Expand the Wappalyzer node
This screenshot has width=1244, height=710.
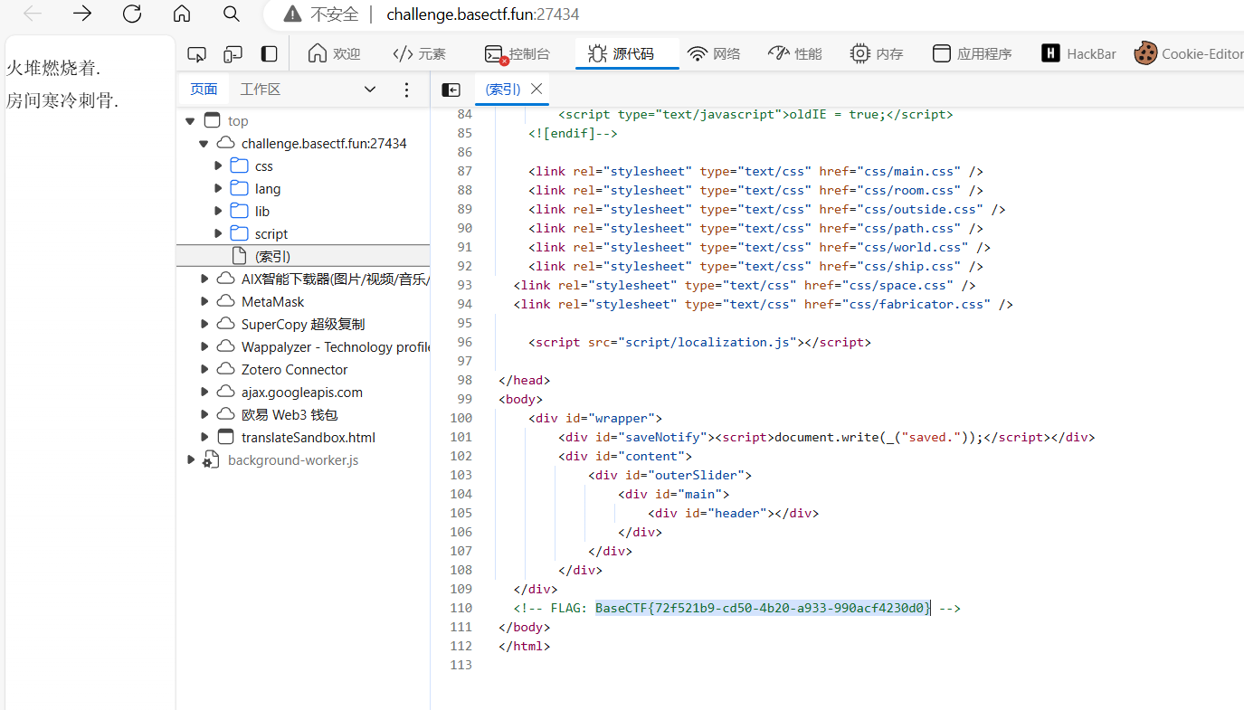(x=204, y=346)
